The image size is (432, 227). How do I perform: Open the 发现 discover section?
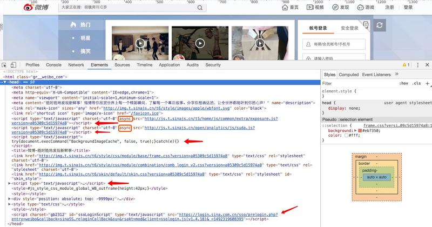click(x=341, y=7)
